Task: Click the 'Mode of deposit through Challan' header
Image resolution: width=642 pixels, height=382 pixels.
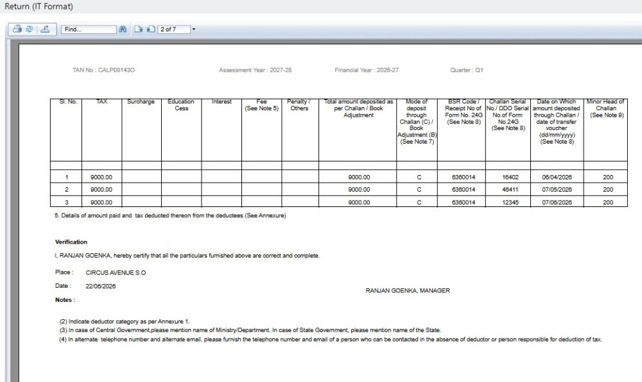Action: click(x=417, y=121)
